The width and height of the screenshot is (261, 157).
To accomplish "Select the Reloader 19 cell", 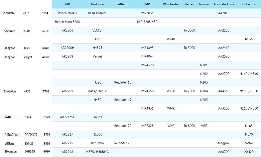I will pos(123,100).
